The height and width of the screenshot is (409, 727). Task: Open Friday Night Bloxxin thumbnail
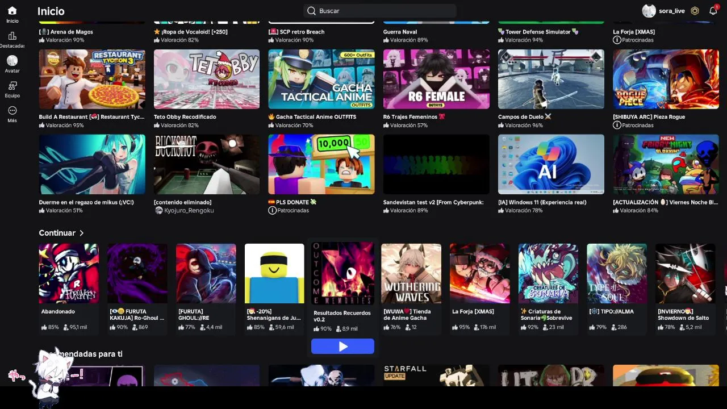[x=666, y=164]
